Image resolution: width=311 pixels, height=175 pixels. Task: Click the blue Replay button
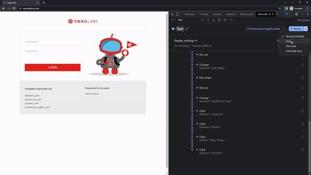296,29
